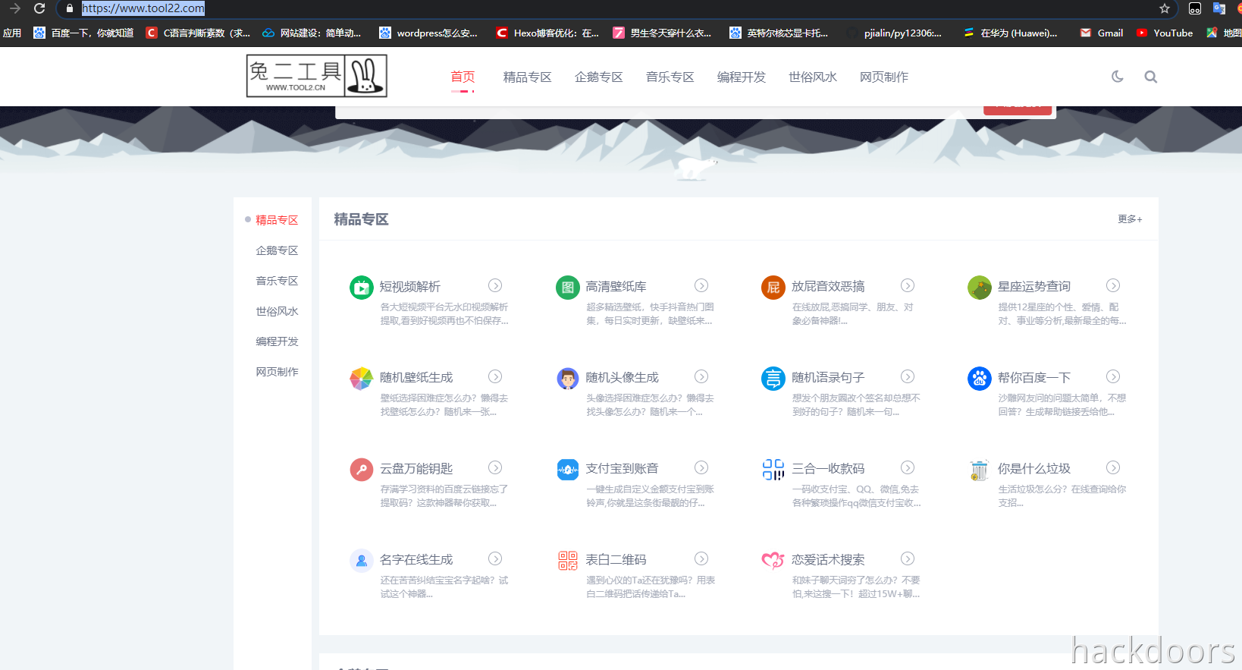Screen dimensions: 1242x670
Task: Open the 短视频解析 green video icon
Action: click(362, 288)
